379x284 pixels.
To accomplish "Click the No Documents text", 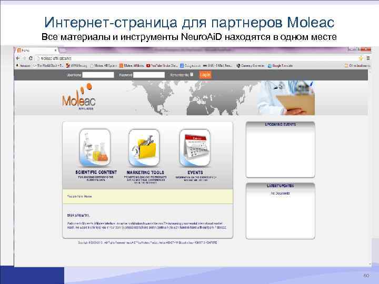I will coord(280,193).
